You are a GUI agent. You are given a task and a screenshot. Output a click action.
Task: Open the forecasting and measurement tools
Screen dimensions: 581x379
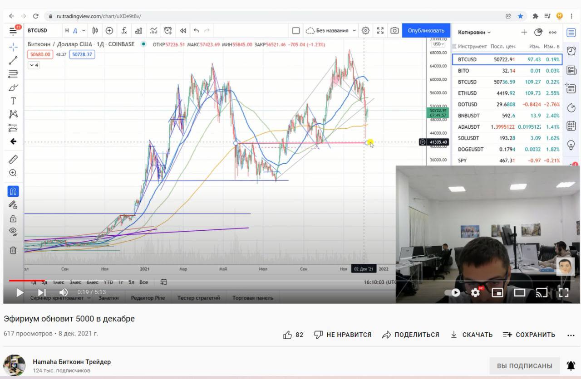click(x=13, y=128)
